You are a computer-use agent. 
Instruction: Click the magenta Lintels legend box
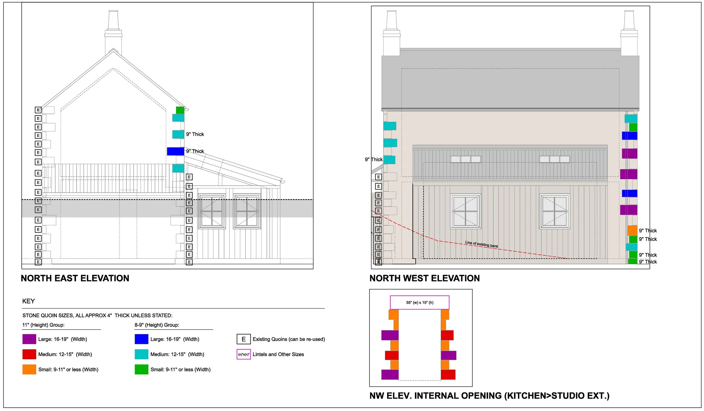(244, 354)
